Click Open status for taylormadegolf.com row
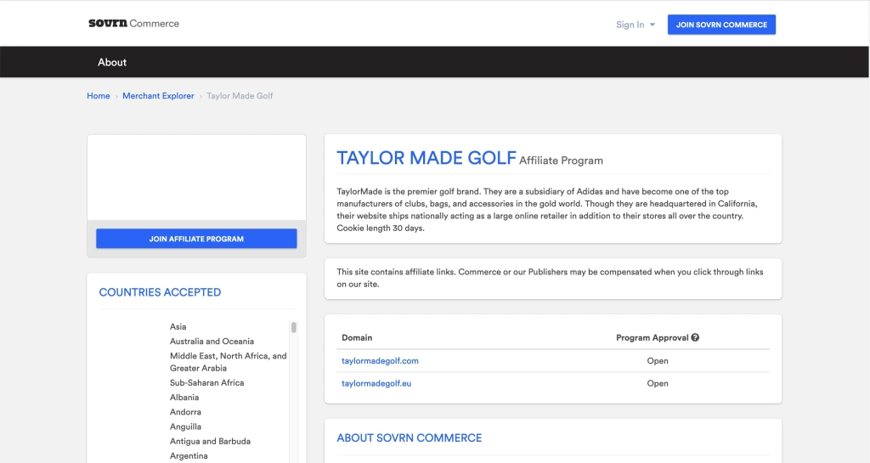 click(x=658, y=360)
